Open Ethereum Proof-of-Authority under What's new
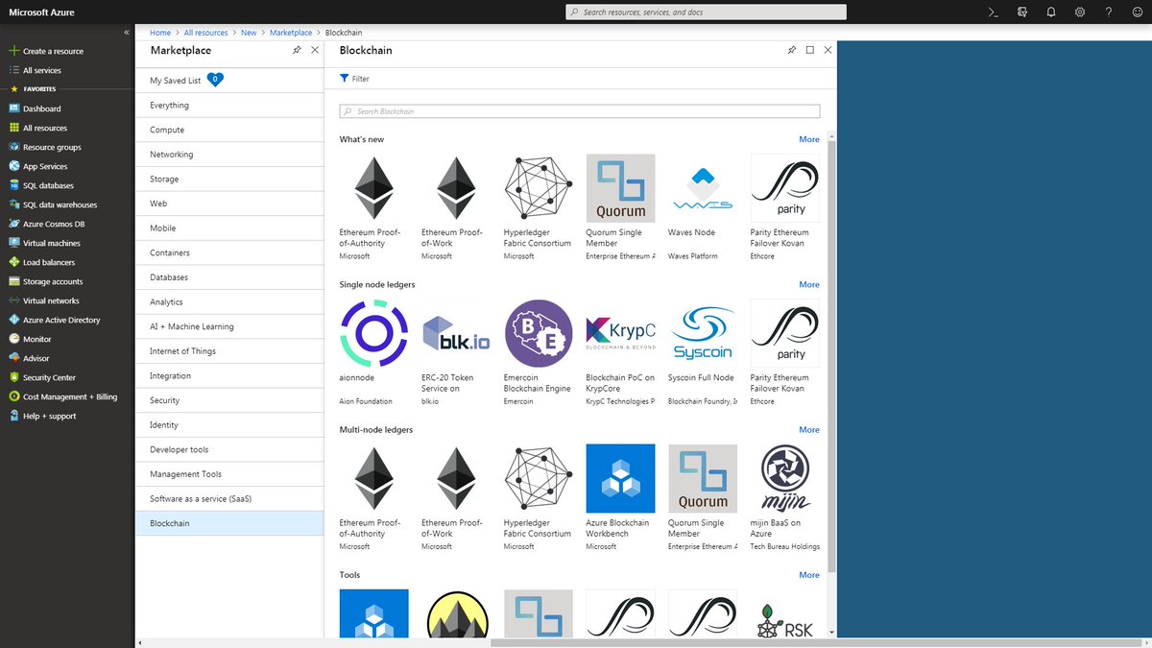Image resolution: width=1152 pixels, height=648 pixels. click(x=373, y=207)
